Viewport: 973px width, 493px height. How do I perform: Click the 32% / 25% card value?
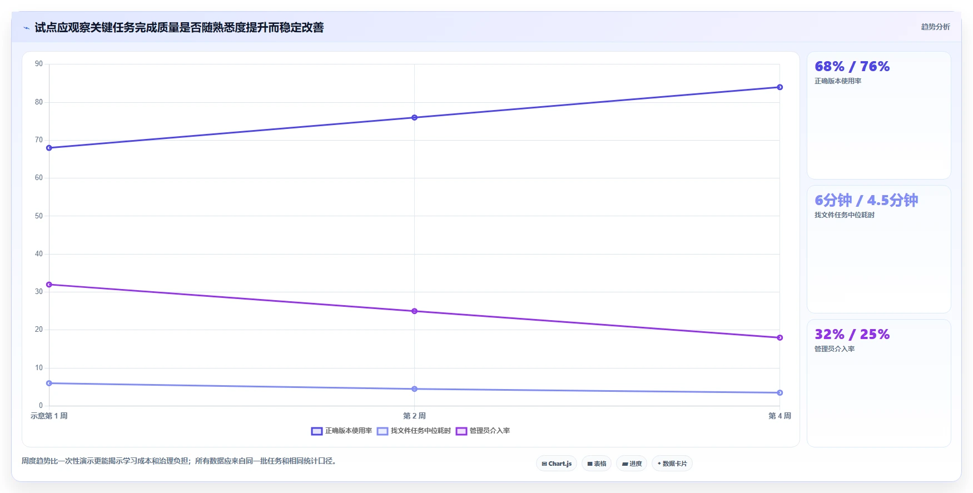(x=852, y=335)
